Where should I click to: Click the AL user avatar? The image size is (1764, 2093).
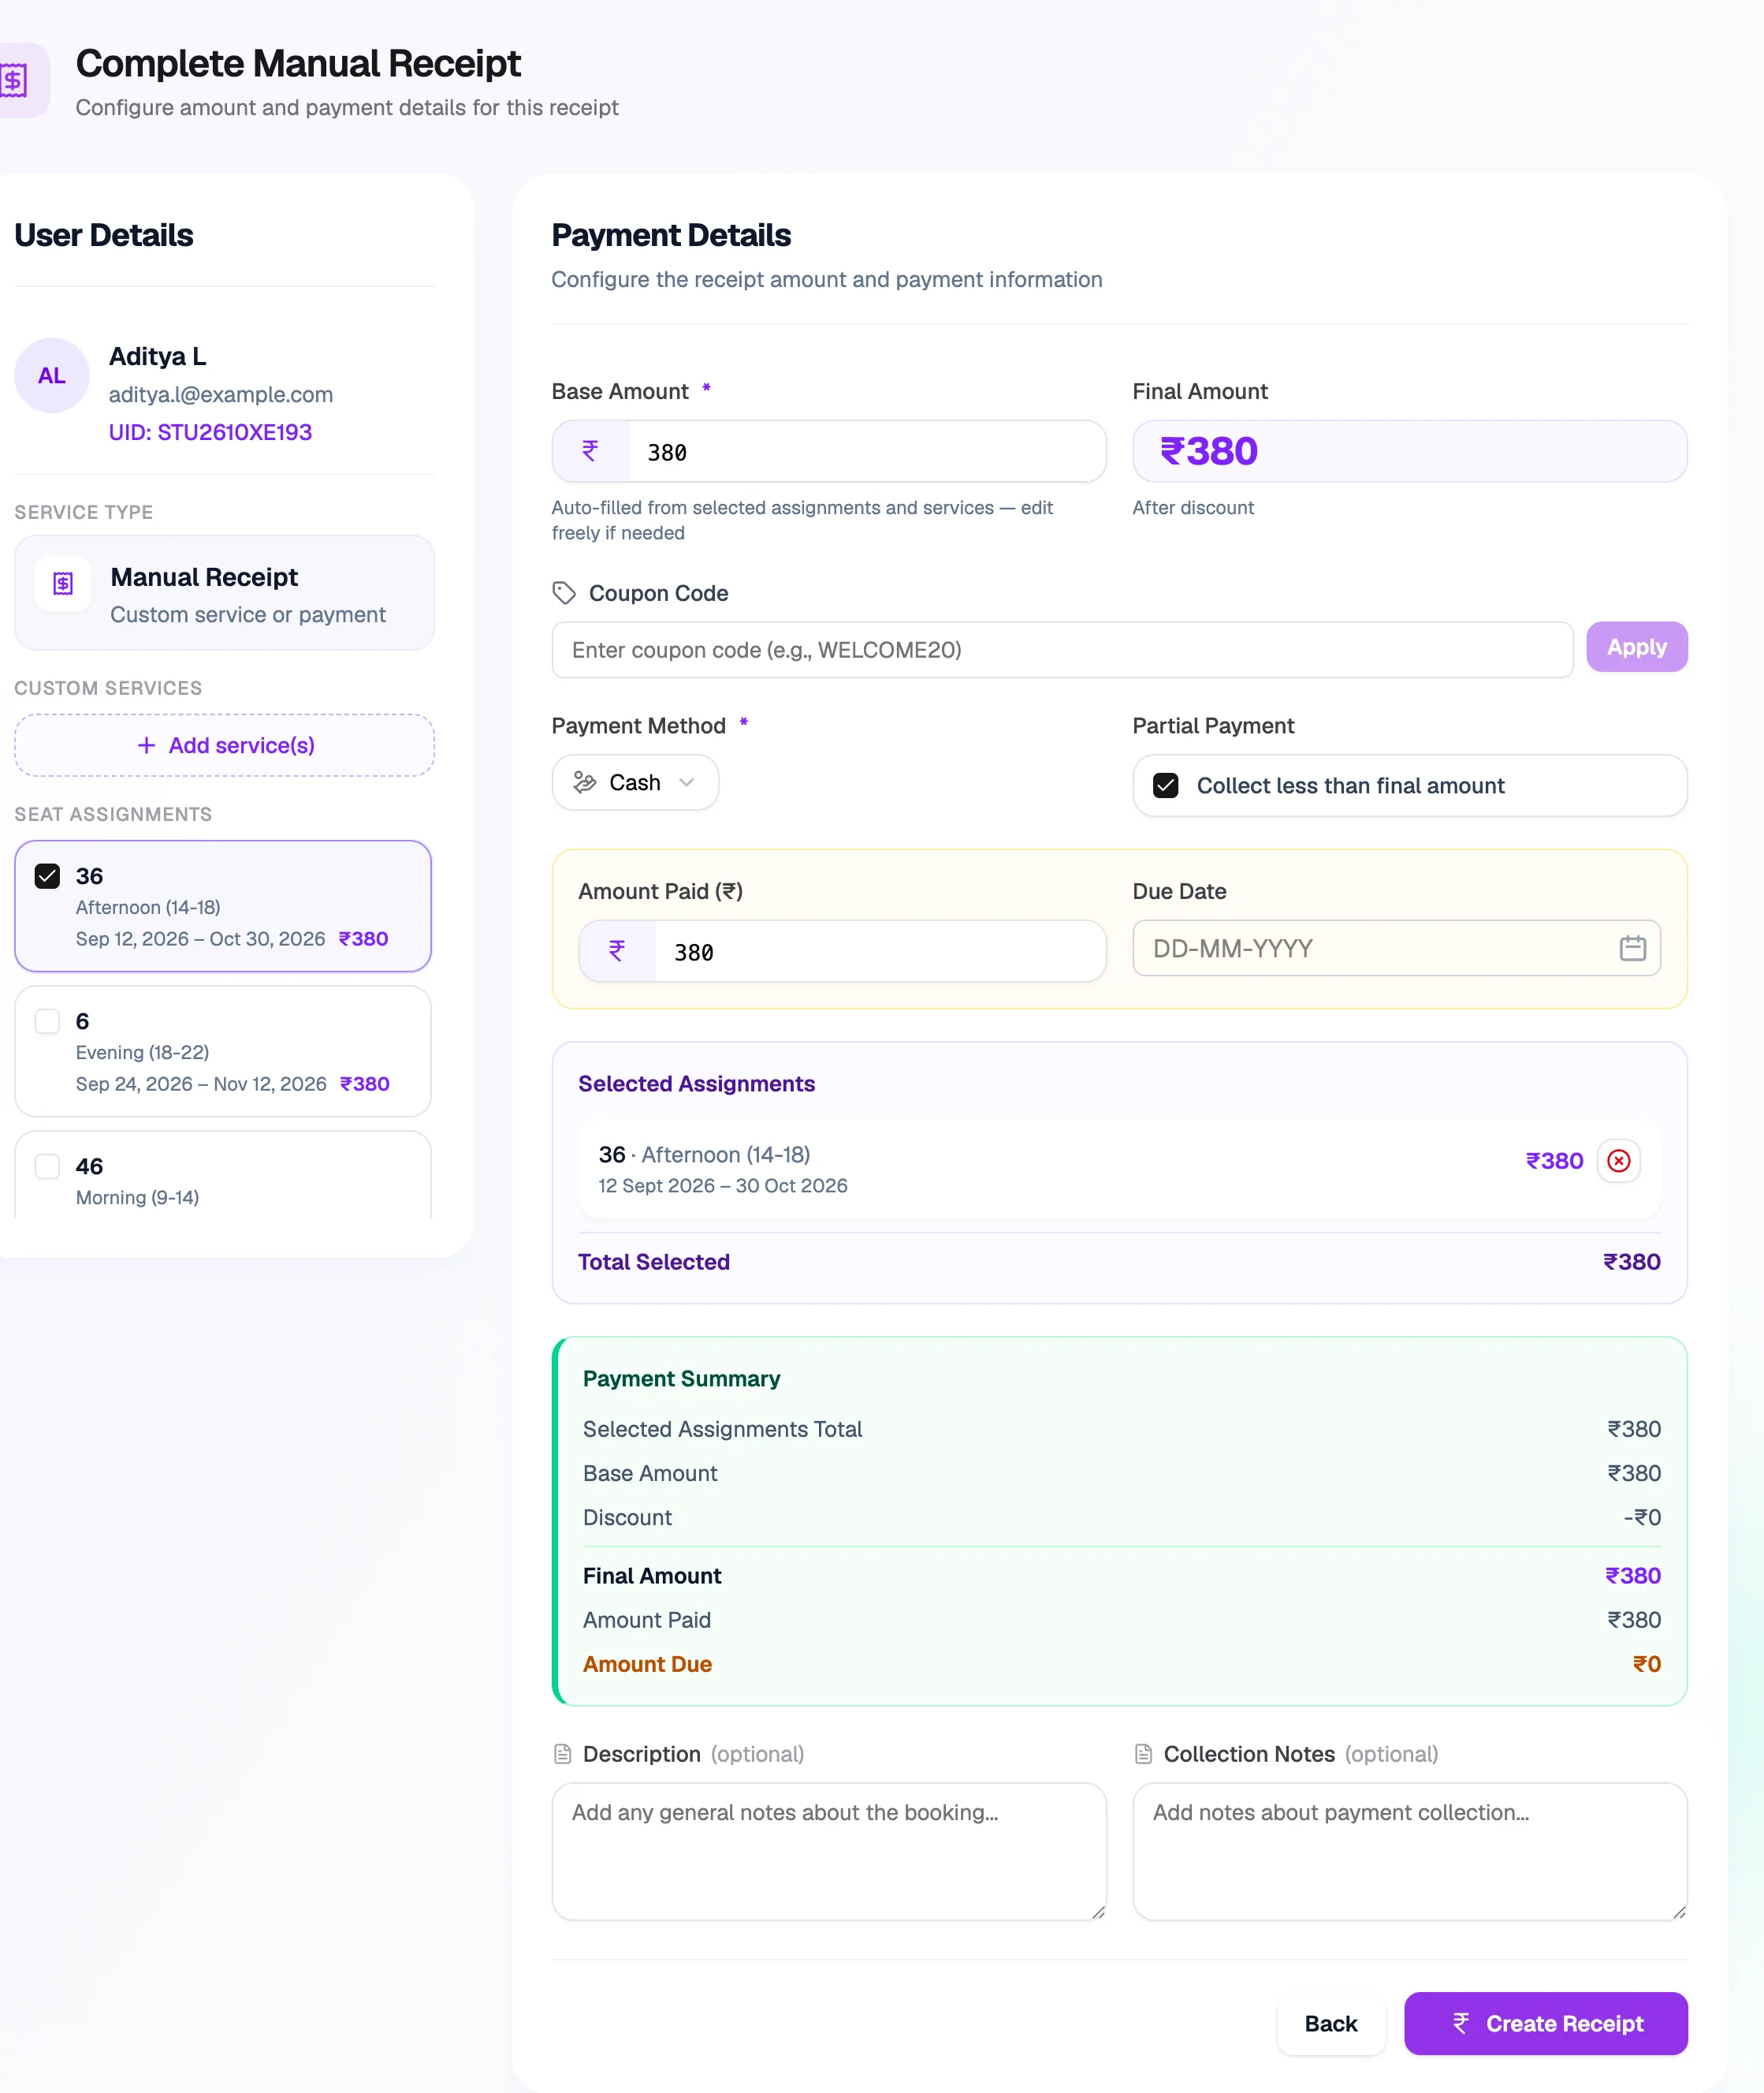click(52, 375)
